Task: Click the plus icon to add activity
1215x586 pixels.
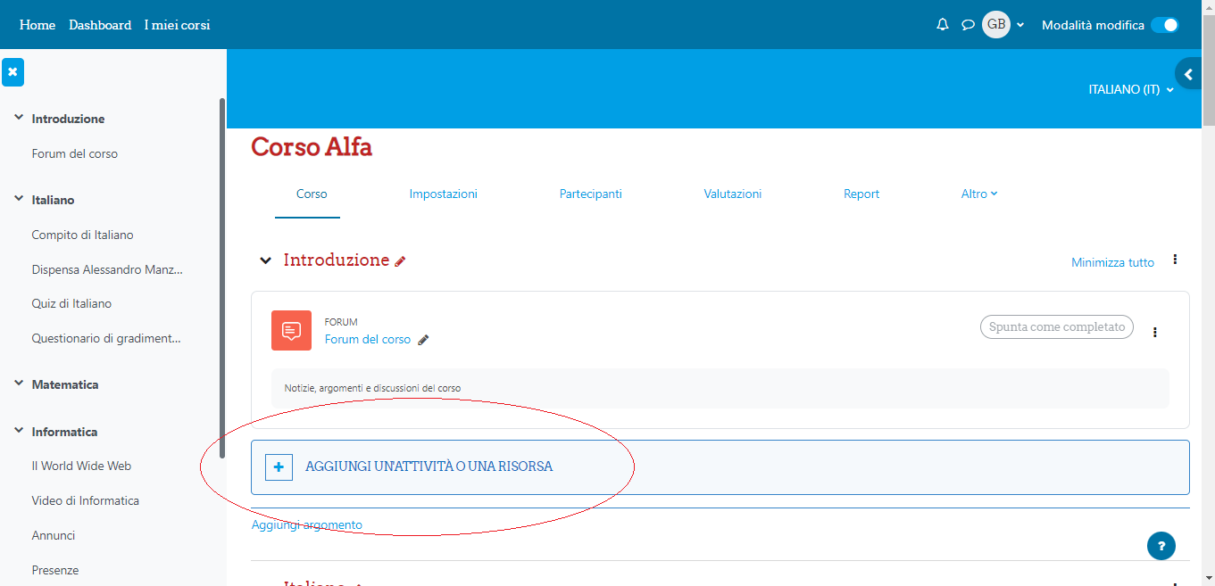Action: pos(279,466)
